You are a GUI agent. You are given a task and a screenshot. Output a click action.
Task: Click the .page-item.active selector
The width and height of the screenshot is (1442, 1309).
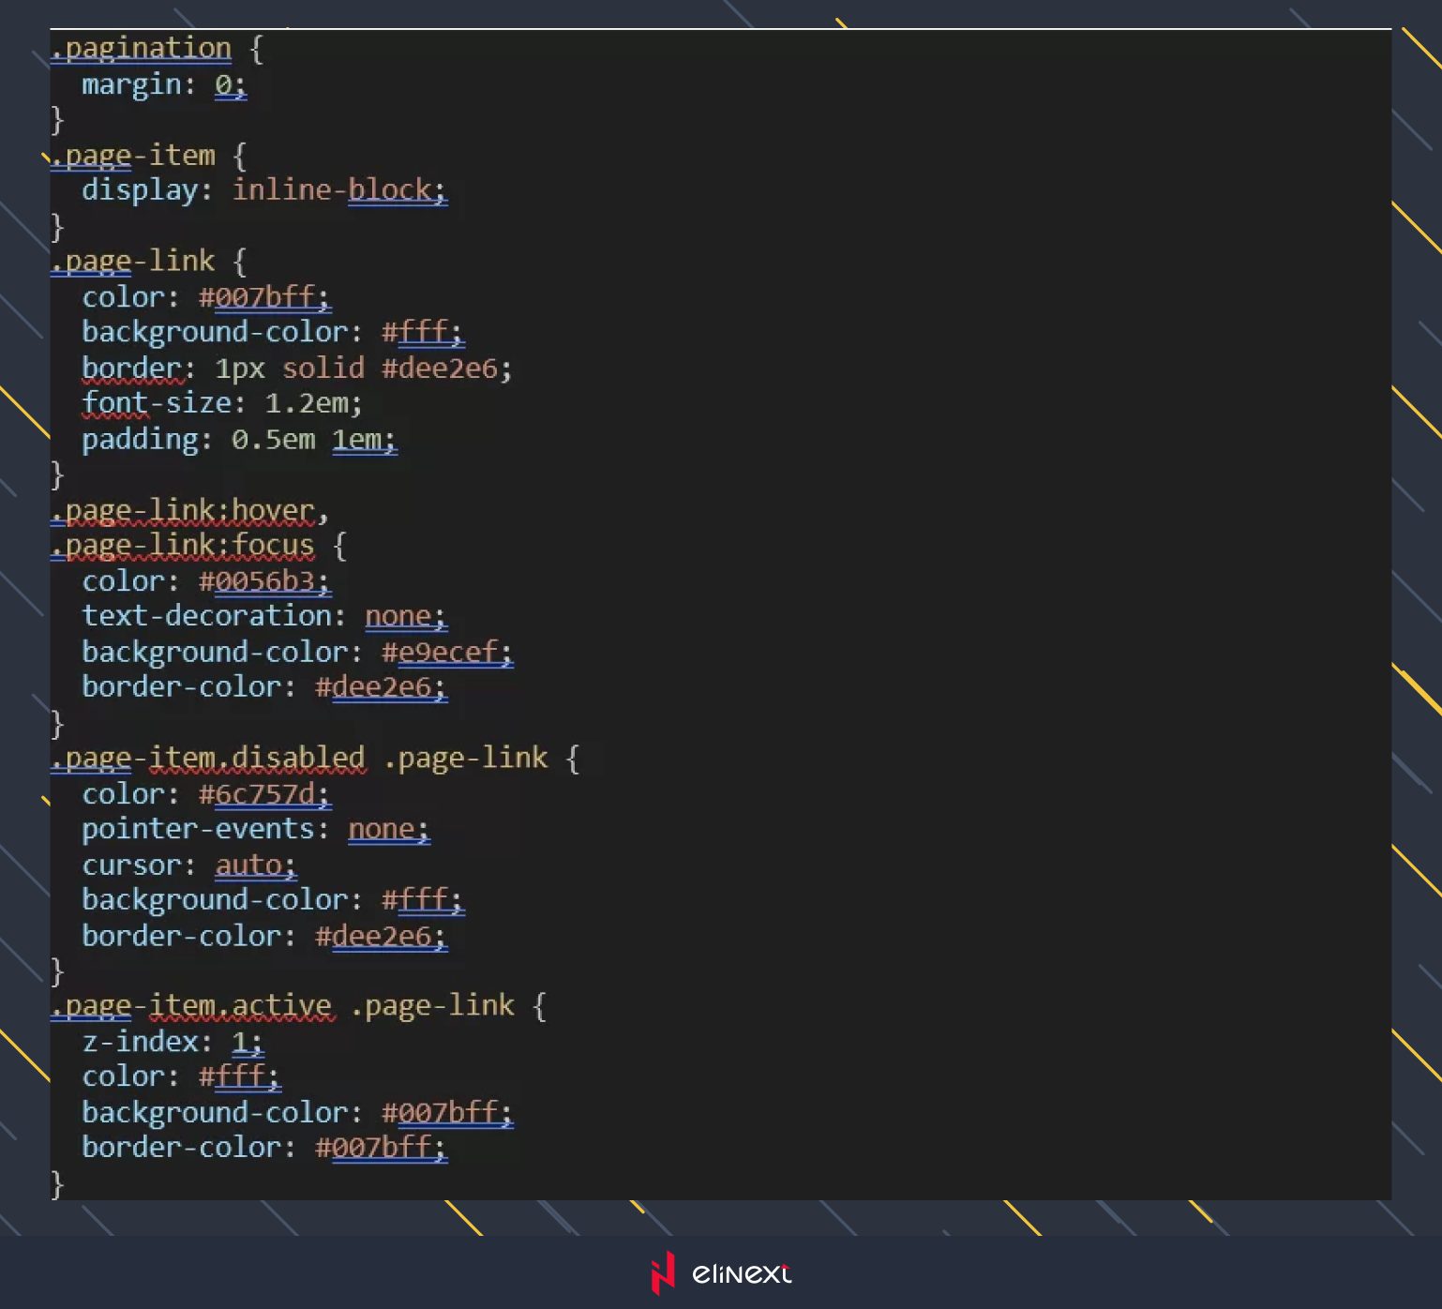tap(191, 1005)
